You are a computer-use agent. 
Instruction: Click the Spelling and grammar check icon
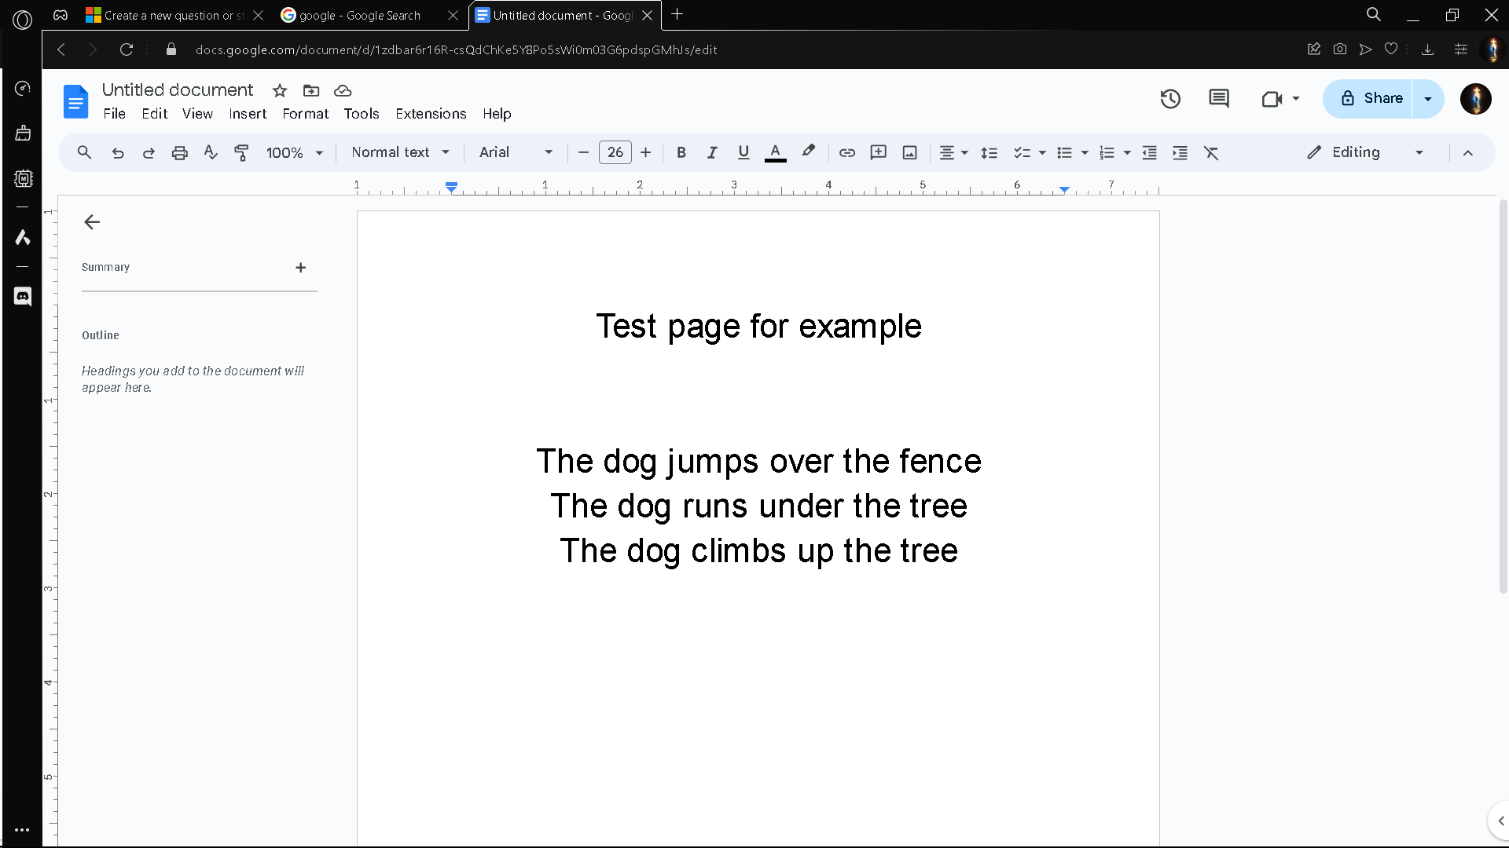click(x=210, y=153)
